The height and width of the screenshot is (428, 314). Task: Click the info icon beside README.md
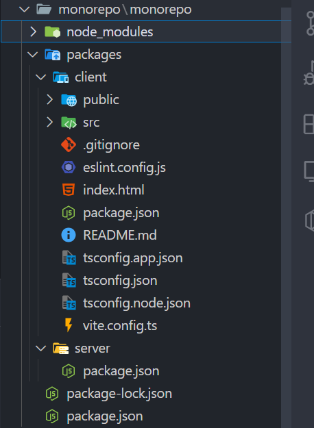(69, 235)
